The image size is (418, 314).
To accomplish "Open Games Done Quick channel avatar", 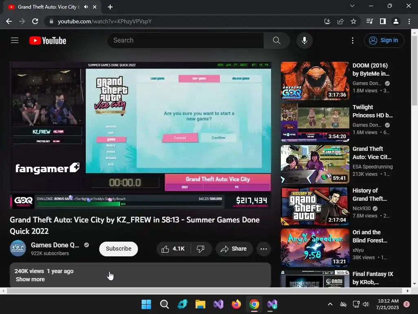I will coord(18,248).
